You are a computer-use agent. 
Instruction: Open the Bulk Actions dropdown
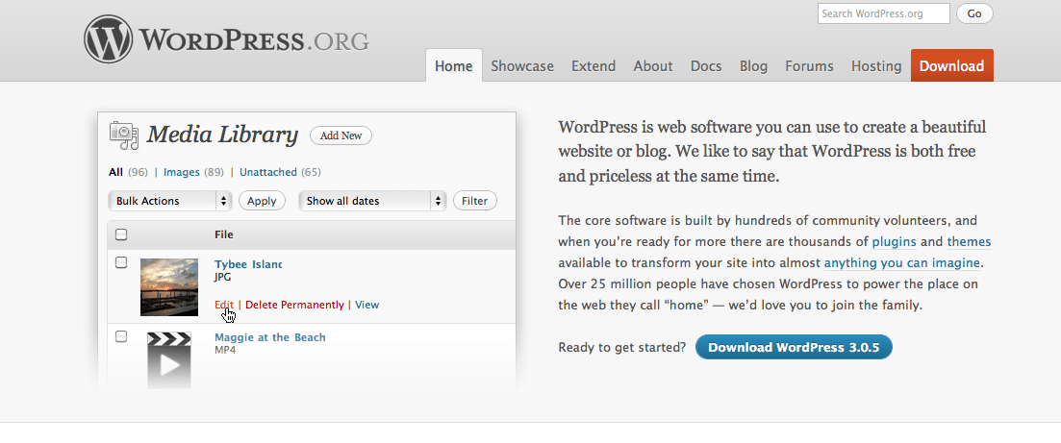click(x=170, y=201)
